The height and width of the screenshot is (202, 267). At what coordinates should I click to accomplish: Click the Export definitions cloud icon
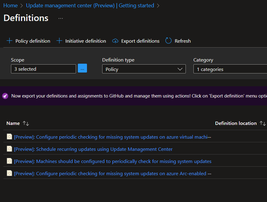click(115, 41)
